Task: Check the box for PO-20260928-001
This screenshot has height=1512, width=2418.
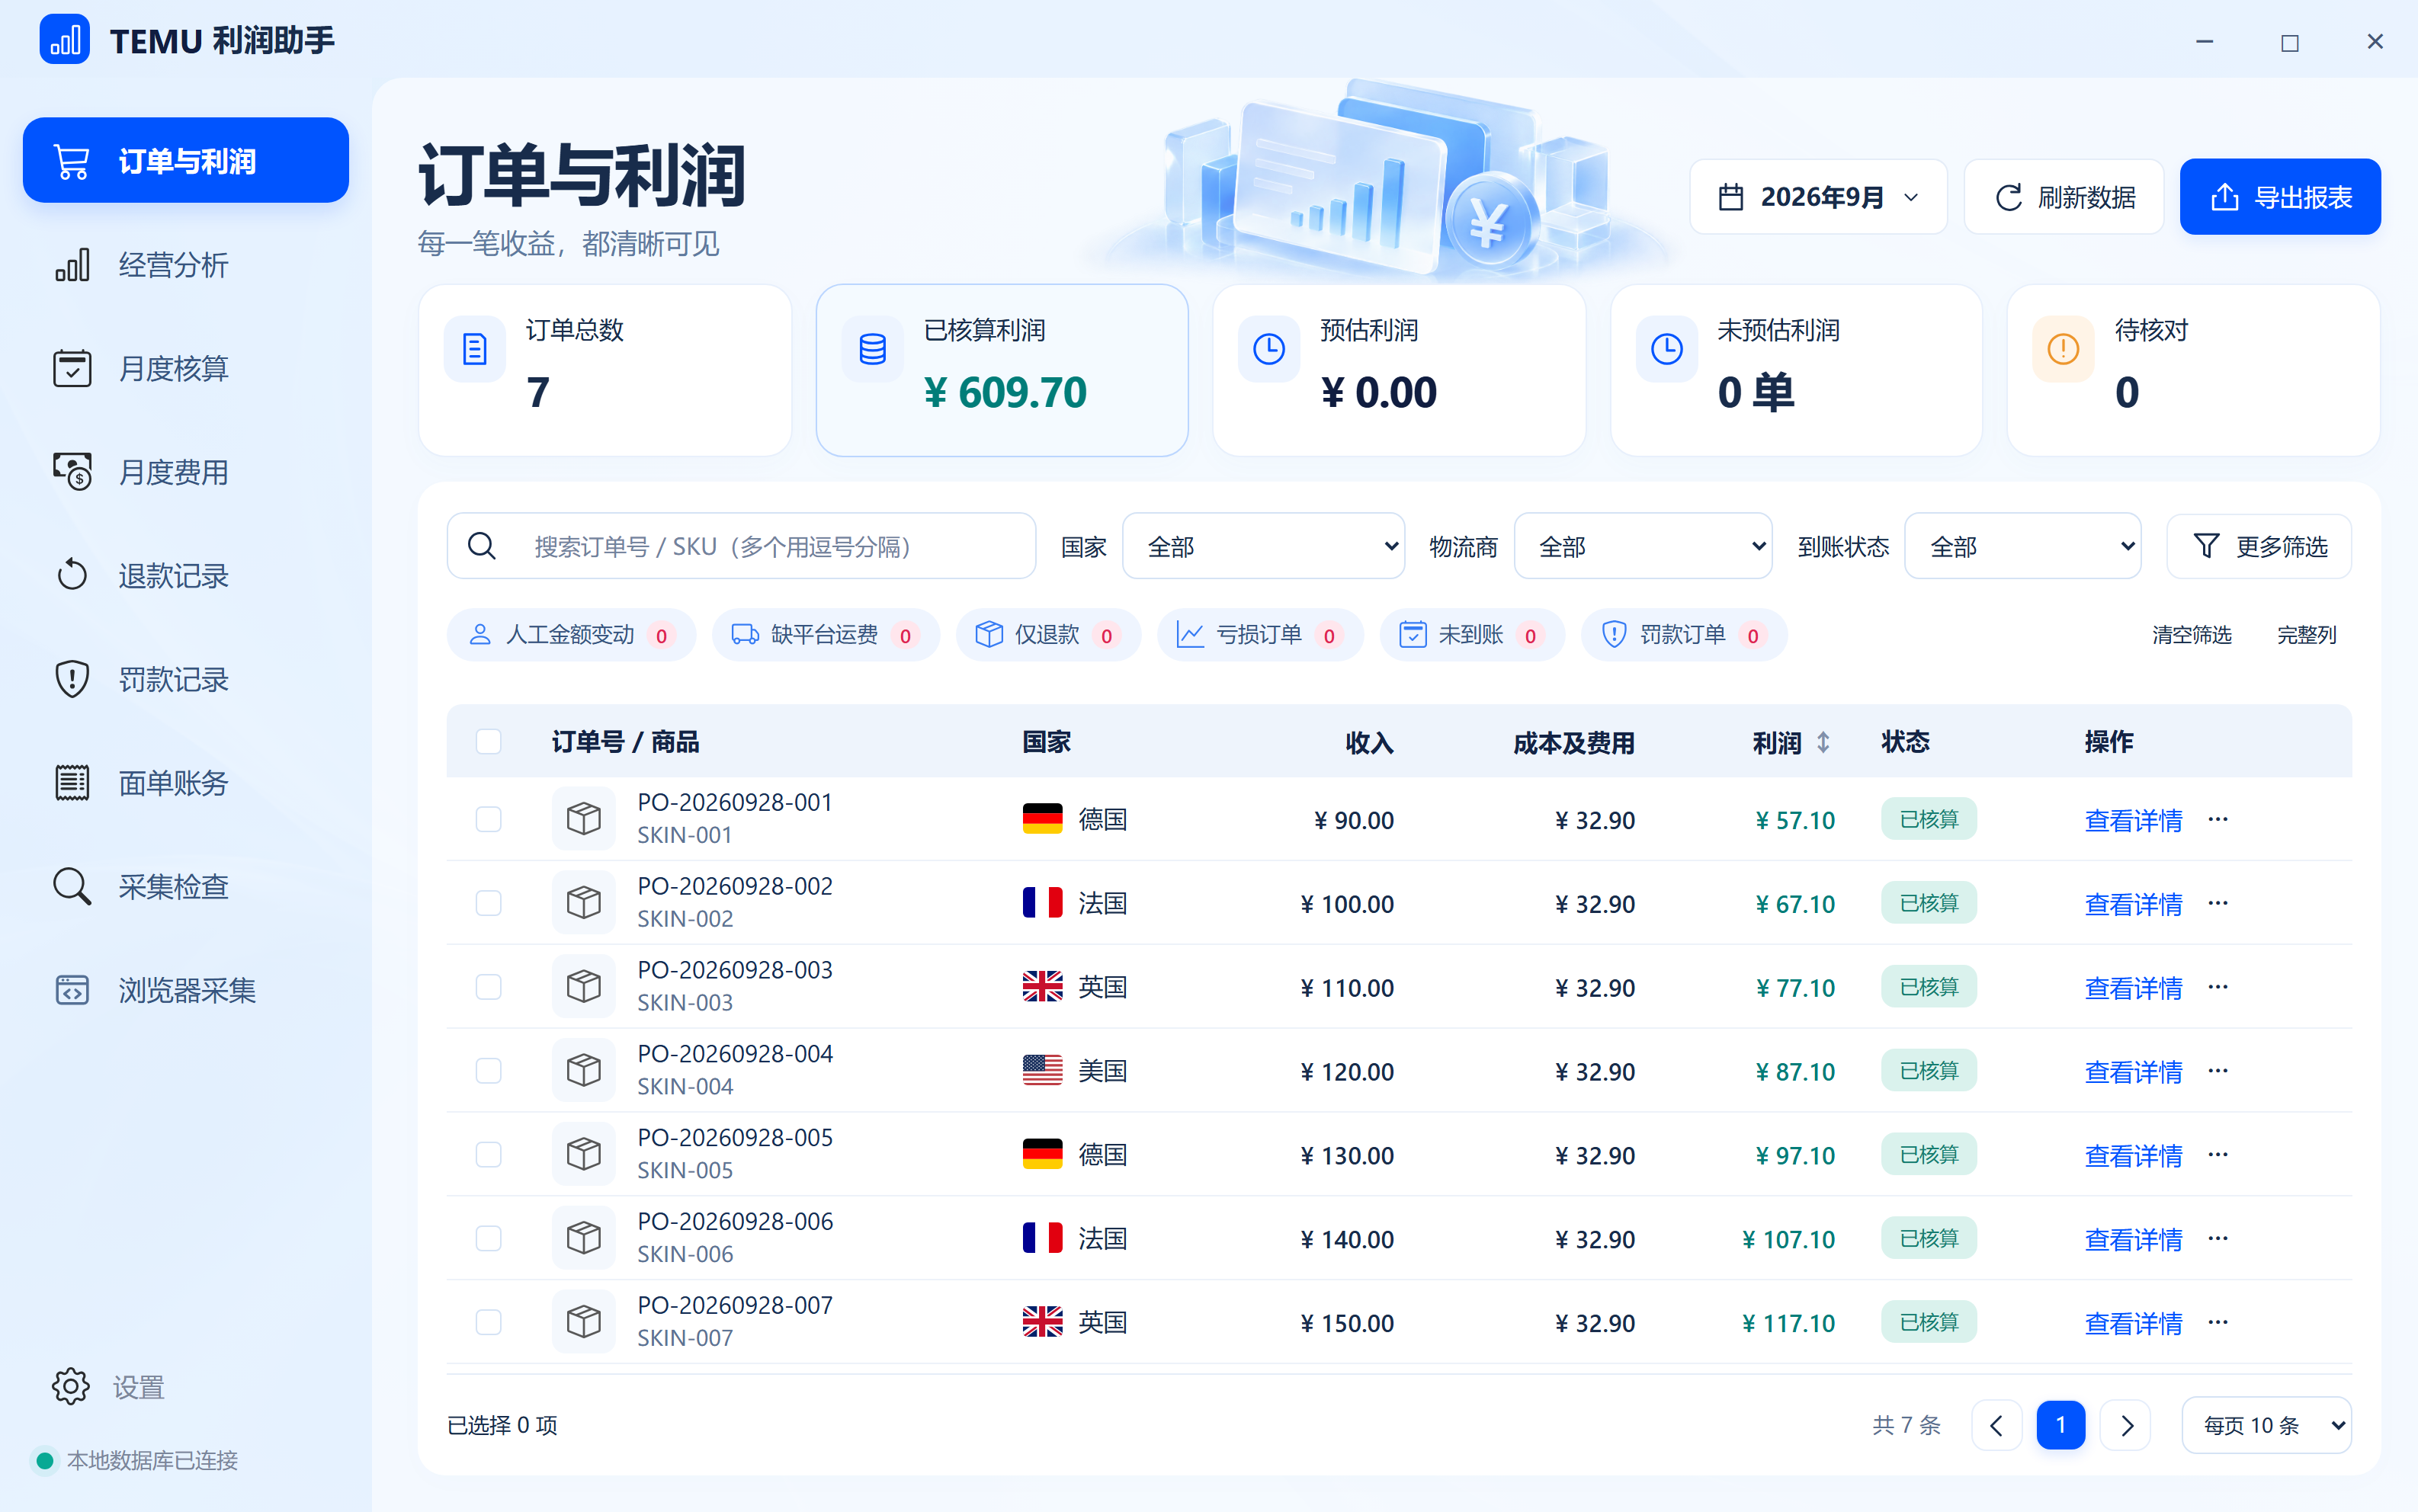Action: [488, 819]
